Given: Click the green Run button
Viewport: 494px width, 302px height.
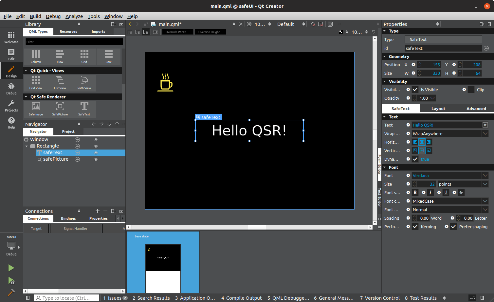Looking at the screenshot, I should point(11,268).
